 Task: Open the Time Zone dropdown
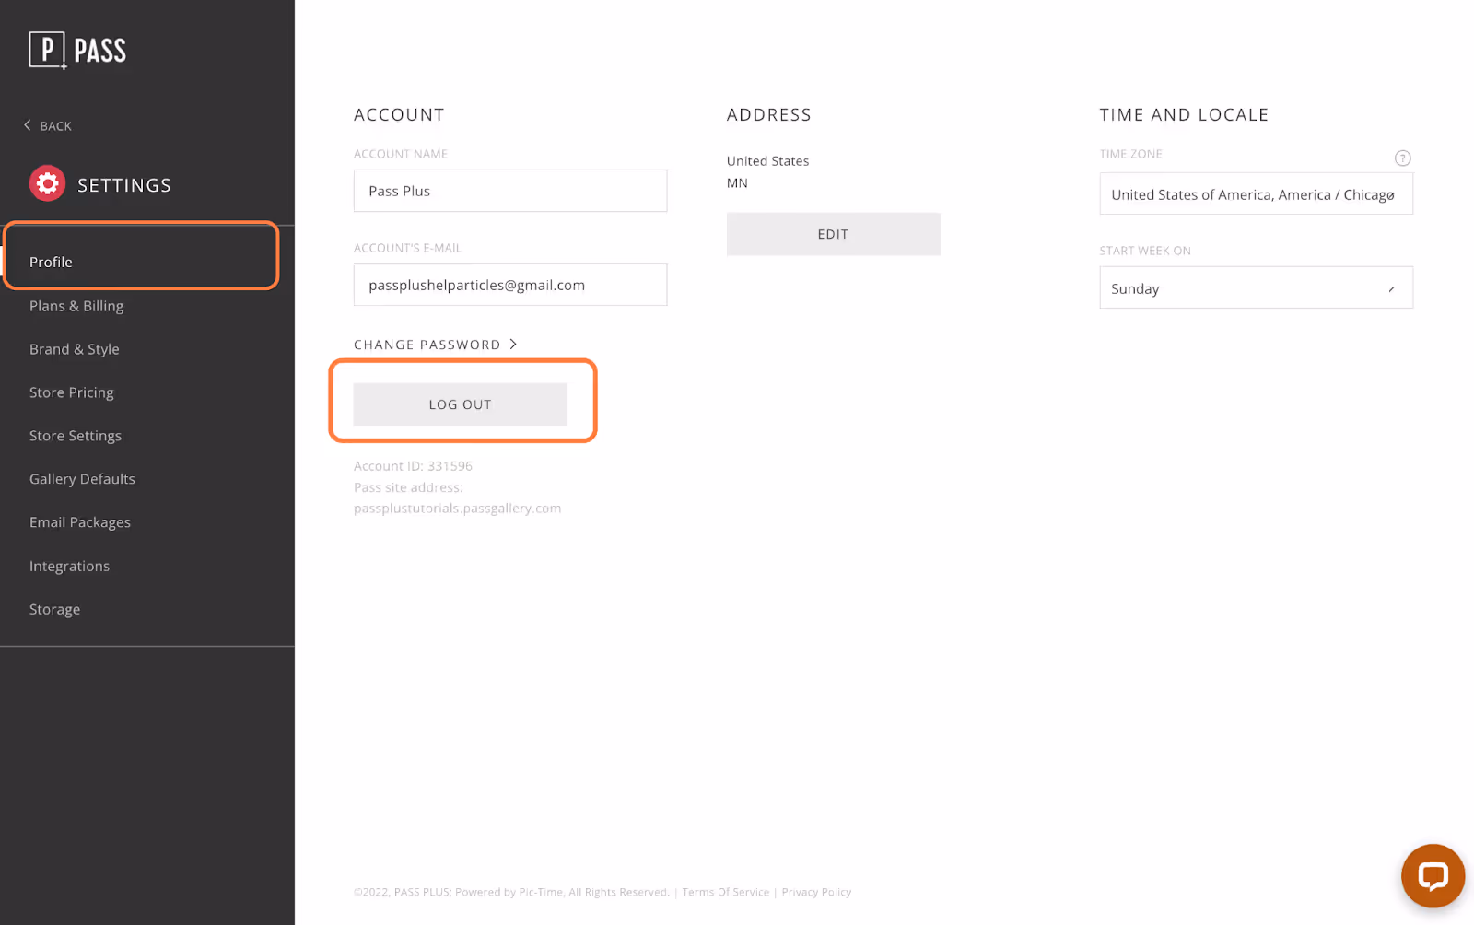pos(1256,194)
